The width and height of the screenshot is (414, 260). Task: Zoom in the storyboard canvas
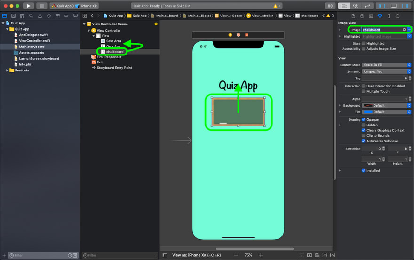tap(261, 255)
